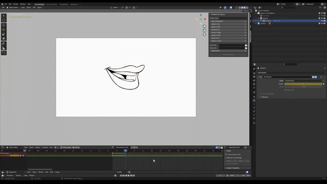The width and height of the screenshot is (327, 184).
Task: Select the Transform tool
Action: pyautogui.click(x=4, y=39)
